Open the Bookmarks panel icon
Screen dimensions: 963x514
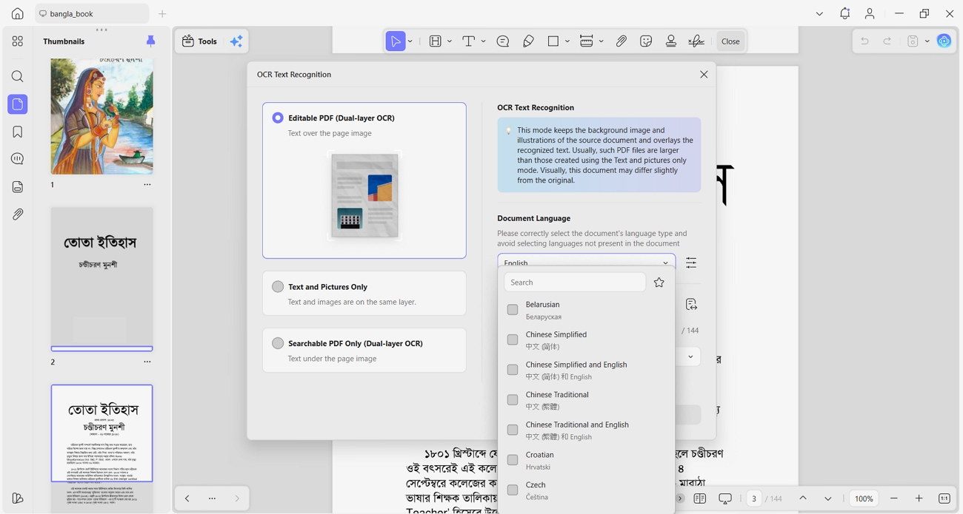coord(17,132)
